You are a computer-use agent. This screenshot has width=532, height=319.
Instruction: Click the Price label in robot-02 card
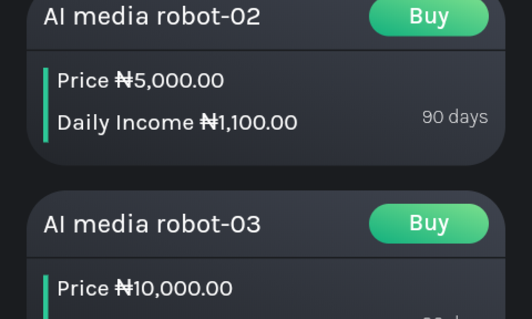coord(83,81)
